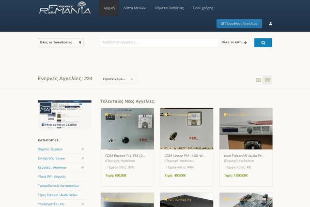This screenshot has height=207, width=310.
Task: Open the RF Mania logo homepage
Action: click(x=65, y=8)
